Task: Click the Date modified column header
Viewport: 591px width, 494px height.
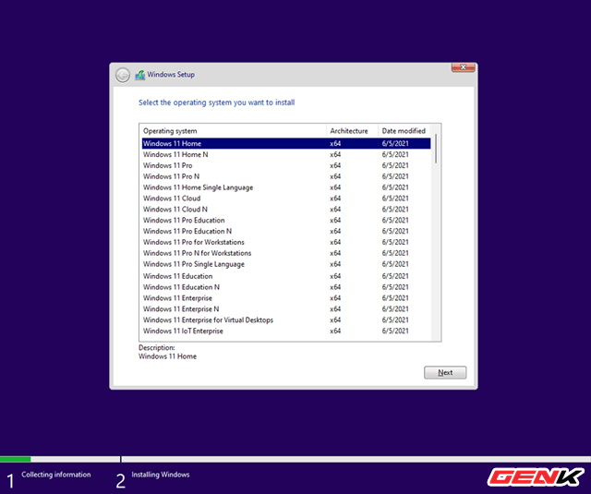Action: (x=404, y=131)
